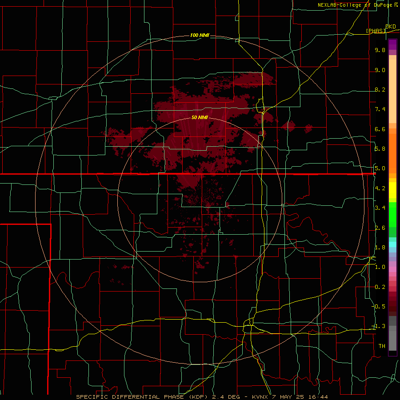Click the 4.2 value on the color scale
The width and height of the screenshot is (400, 400).
pyautogui.click(x=380, y=188)
